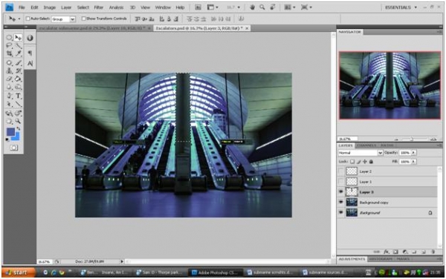The height and width of the screenshot is (279, 446).
Task: Launch Bridge from the application bar
Action: (198, 7)
